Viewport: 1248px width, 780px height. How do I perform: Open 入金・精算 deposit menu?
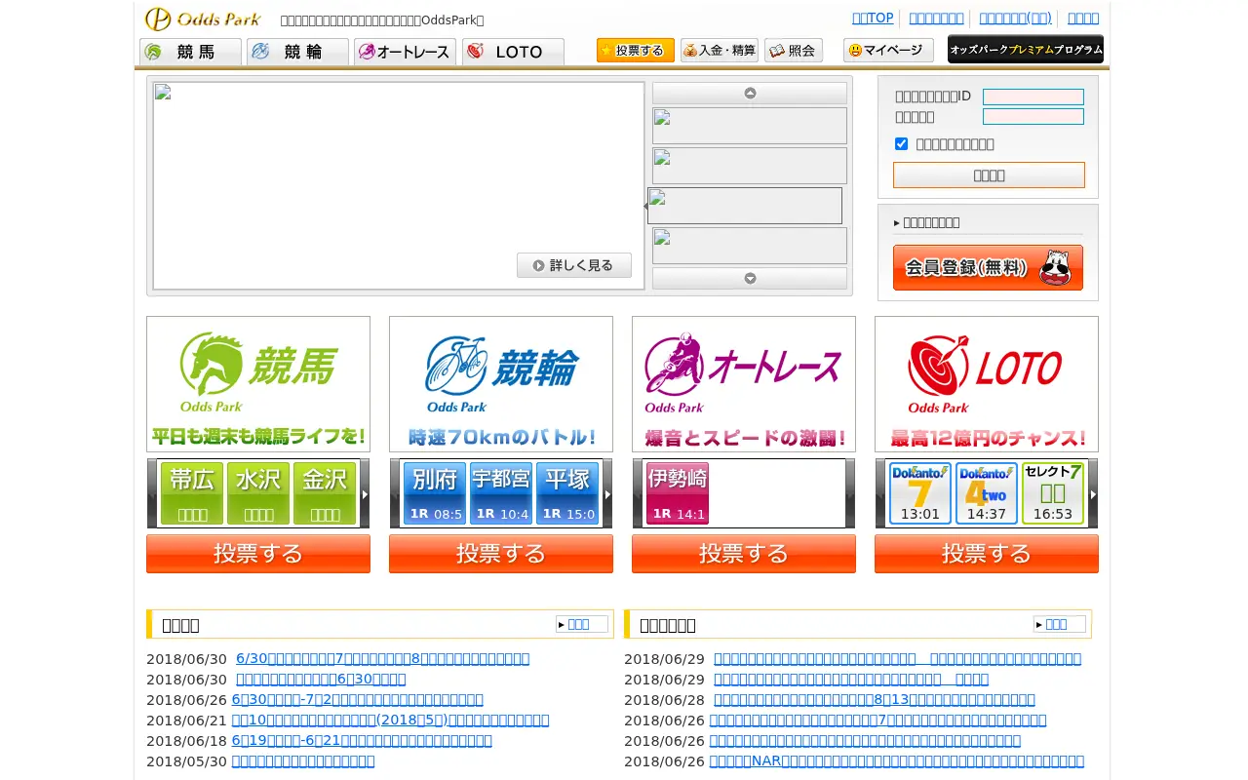[720, 50]
